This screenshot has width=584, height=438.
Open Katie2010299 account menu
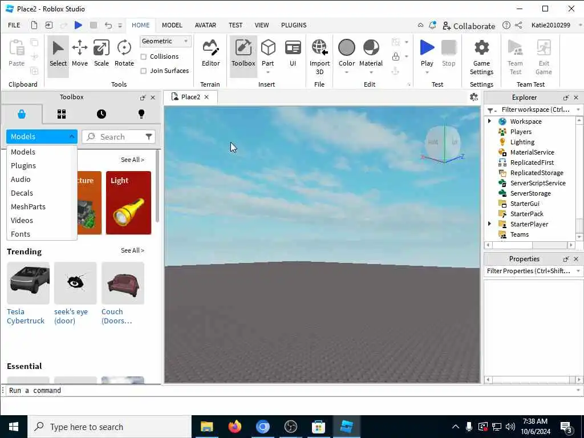[550, 25]
